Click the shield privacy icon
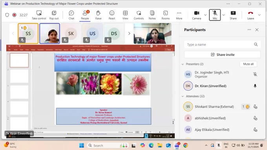Viewport: 267px width, 150px height. tap(7, 15)
